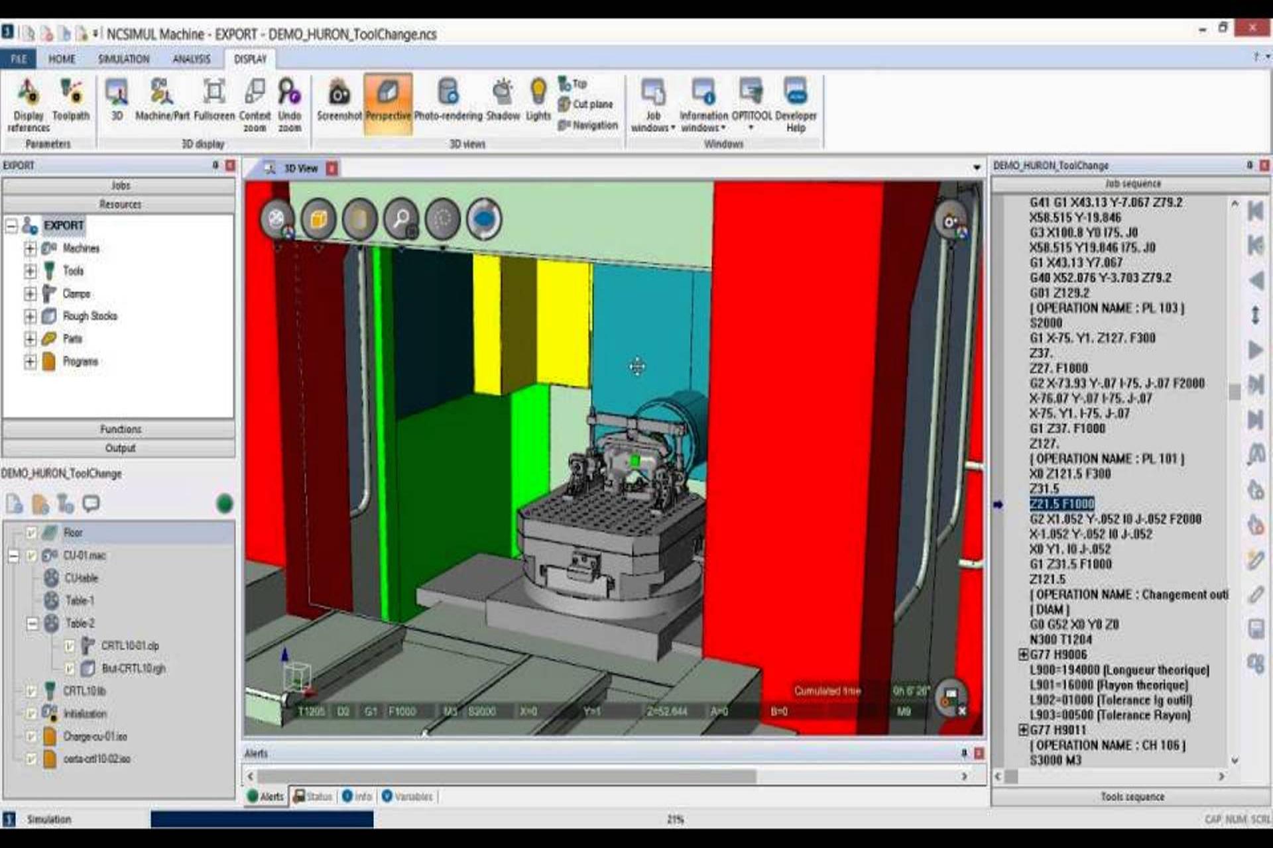The image size is (1273, 848).
Task: Toggle the CRTL10.lib checkbox
Action: 31,691
